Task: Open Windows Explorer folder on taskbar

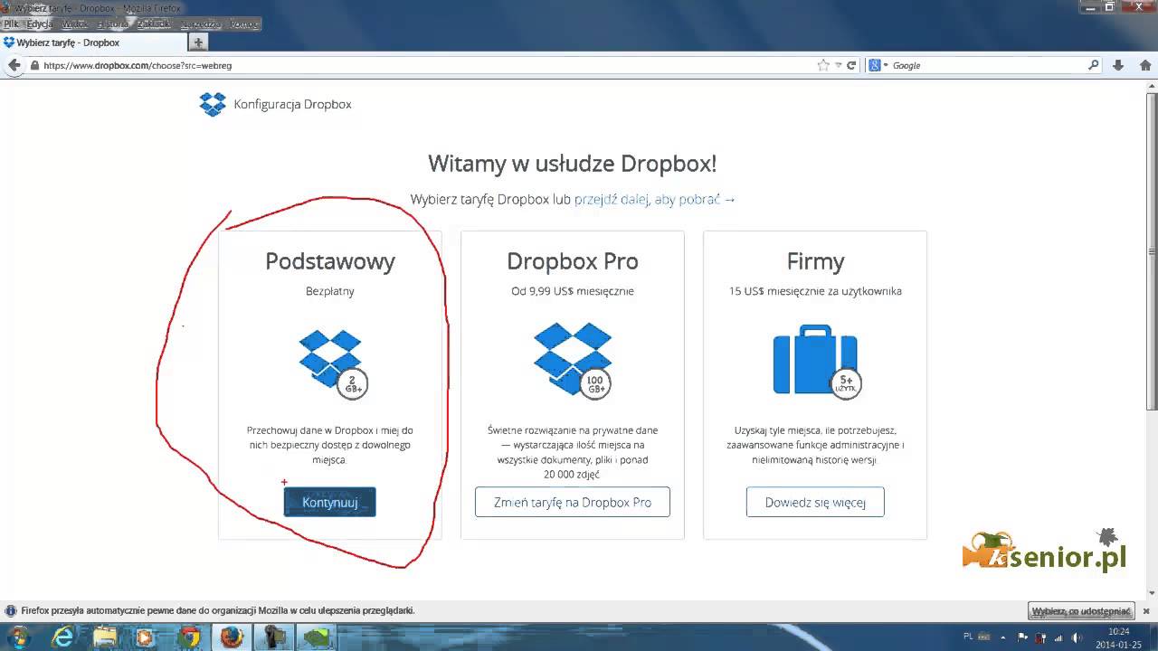Action: 105,637
